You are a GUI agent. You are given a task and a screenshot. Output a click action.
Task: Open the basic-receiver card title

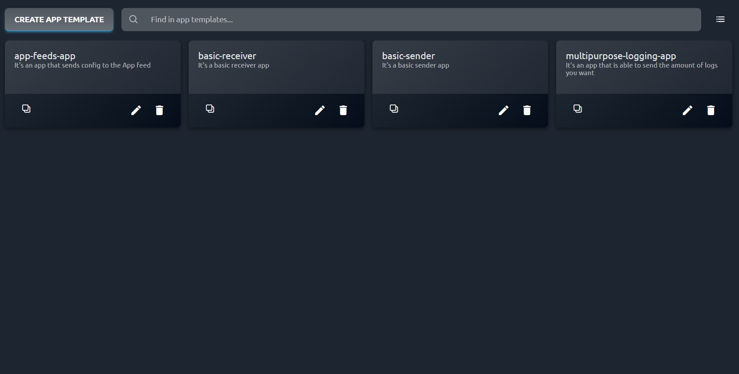pos(227,56)
